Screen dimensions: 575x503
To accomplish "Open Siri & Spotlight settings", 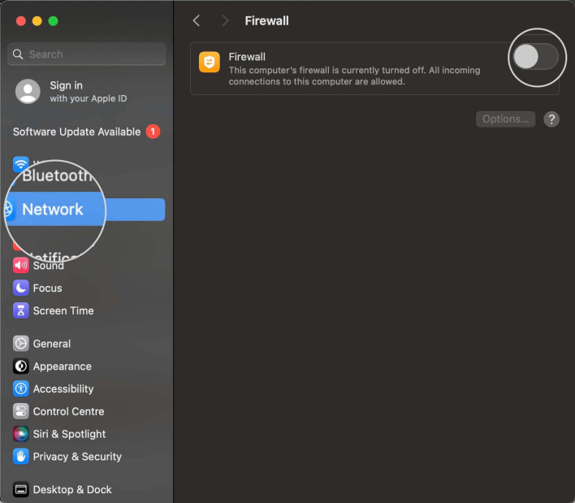I will [69, 434].
